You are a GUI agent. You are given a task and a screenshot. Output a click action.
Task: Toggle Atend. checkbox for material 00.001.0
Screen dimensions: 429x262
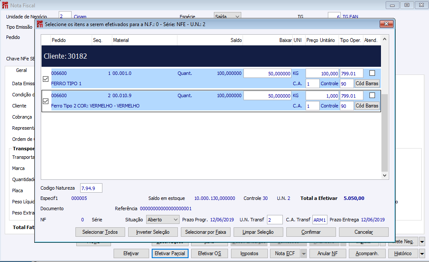(x=372, y=73)
